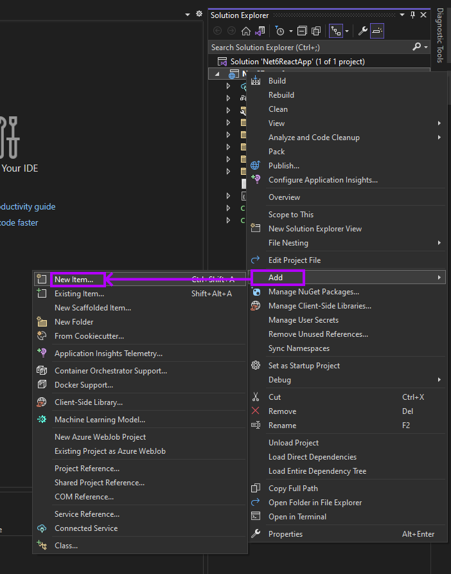The image size is (451, 574).
Task: Click the red Remove X icon
Action: coord(255,411)
